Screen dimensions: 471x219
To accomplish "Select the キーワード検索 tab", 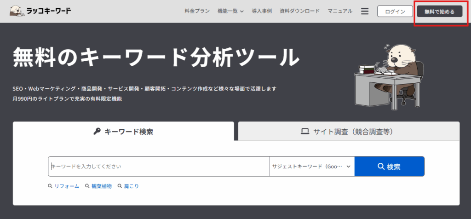I will [123, 131].
